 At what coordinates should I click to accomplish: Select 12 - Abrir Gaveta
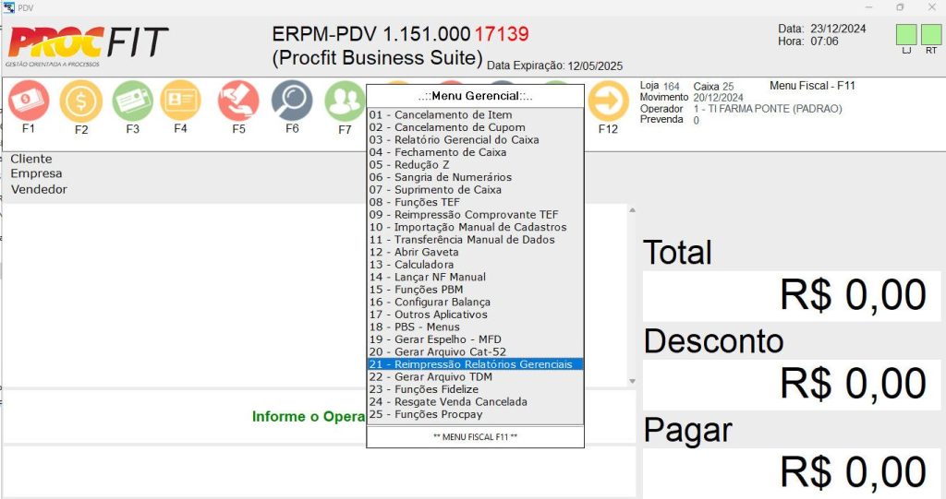tap(476, 252)
